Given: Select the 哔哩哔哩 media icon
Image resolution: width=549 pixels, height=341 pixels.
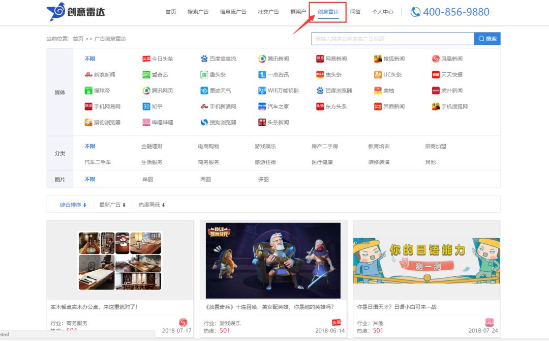Looking at the screenshot, I should [x=146, y=122].
